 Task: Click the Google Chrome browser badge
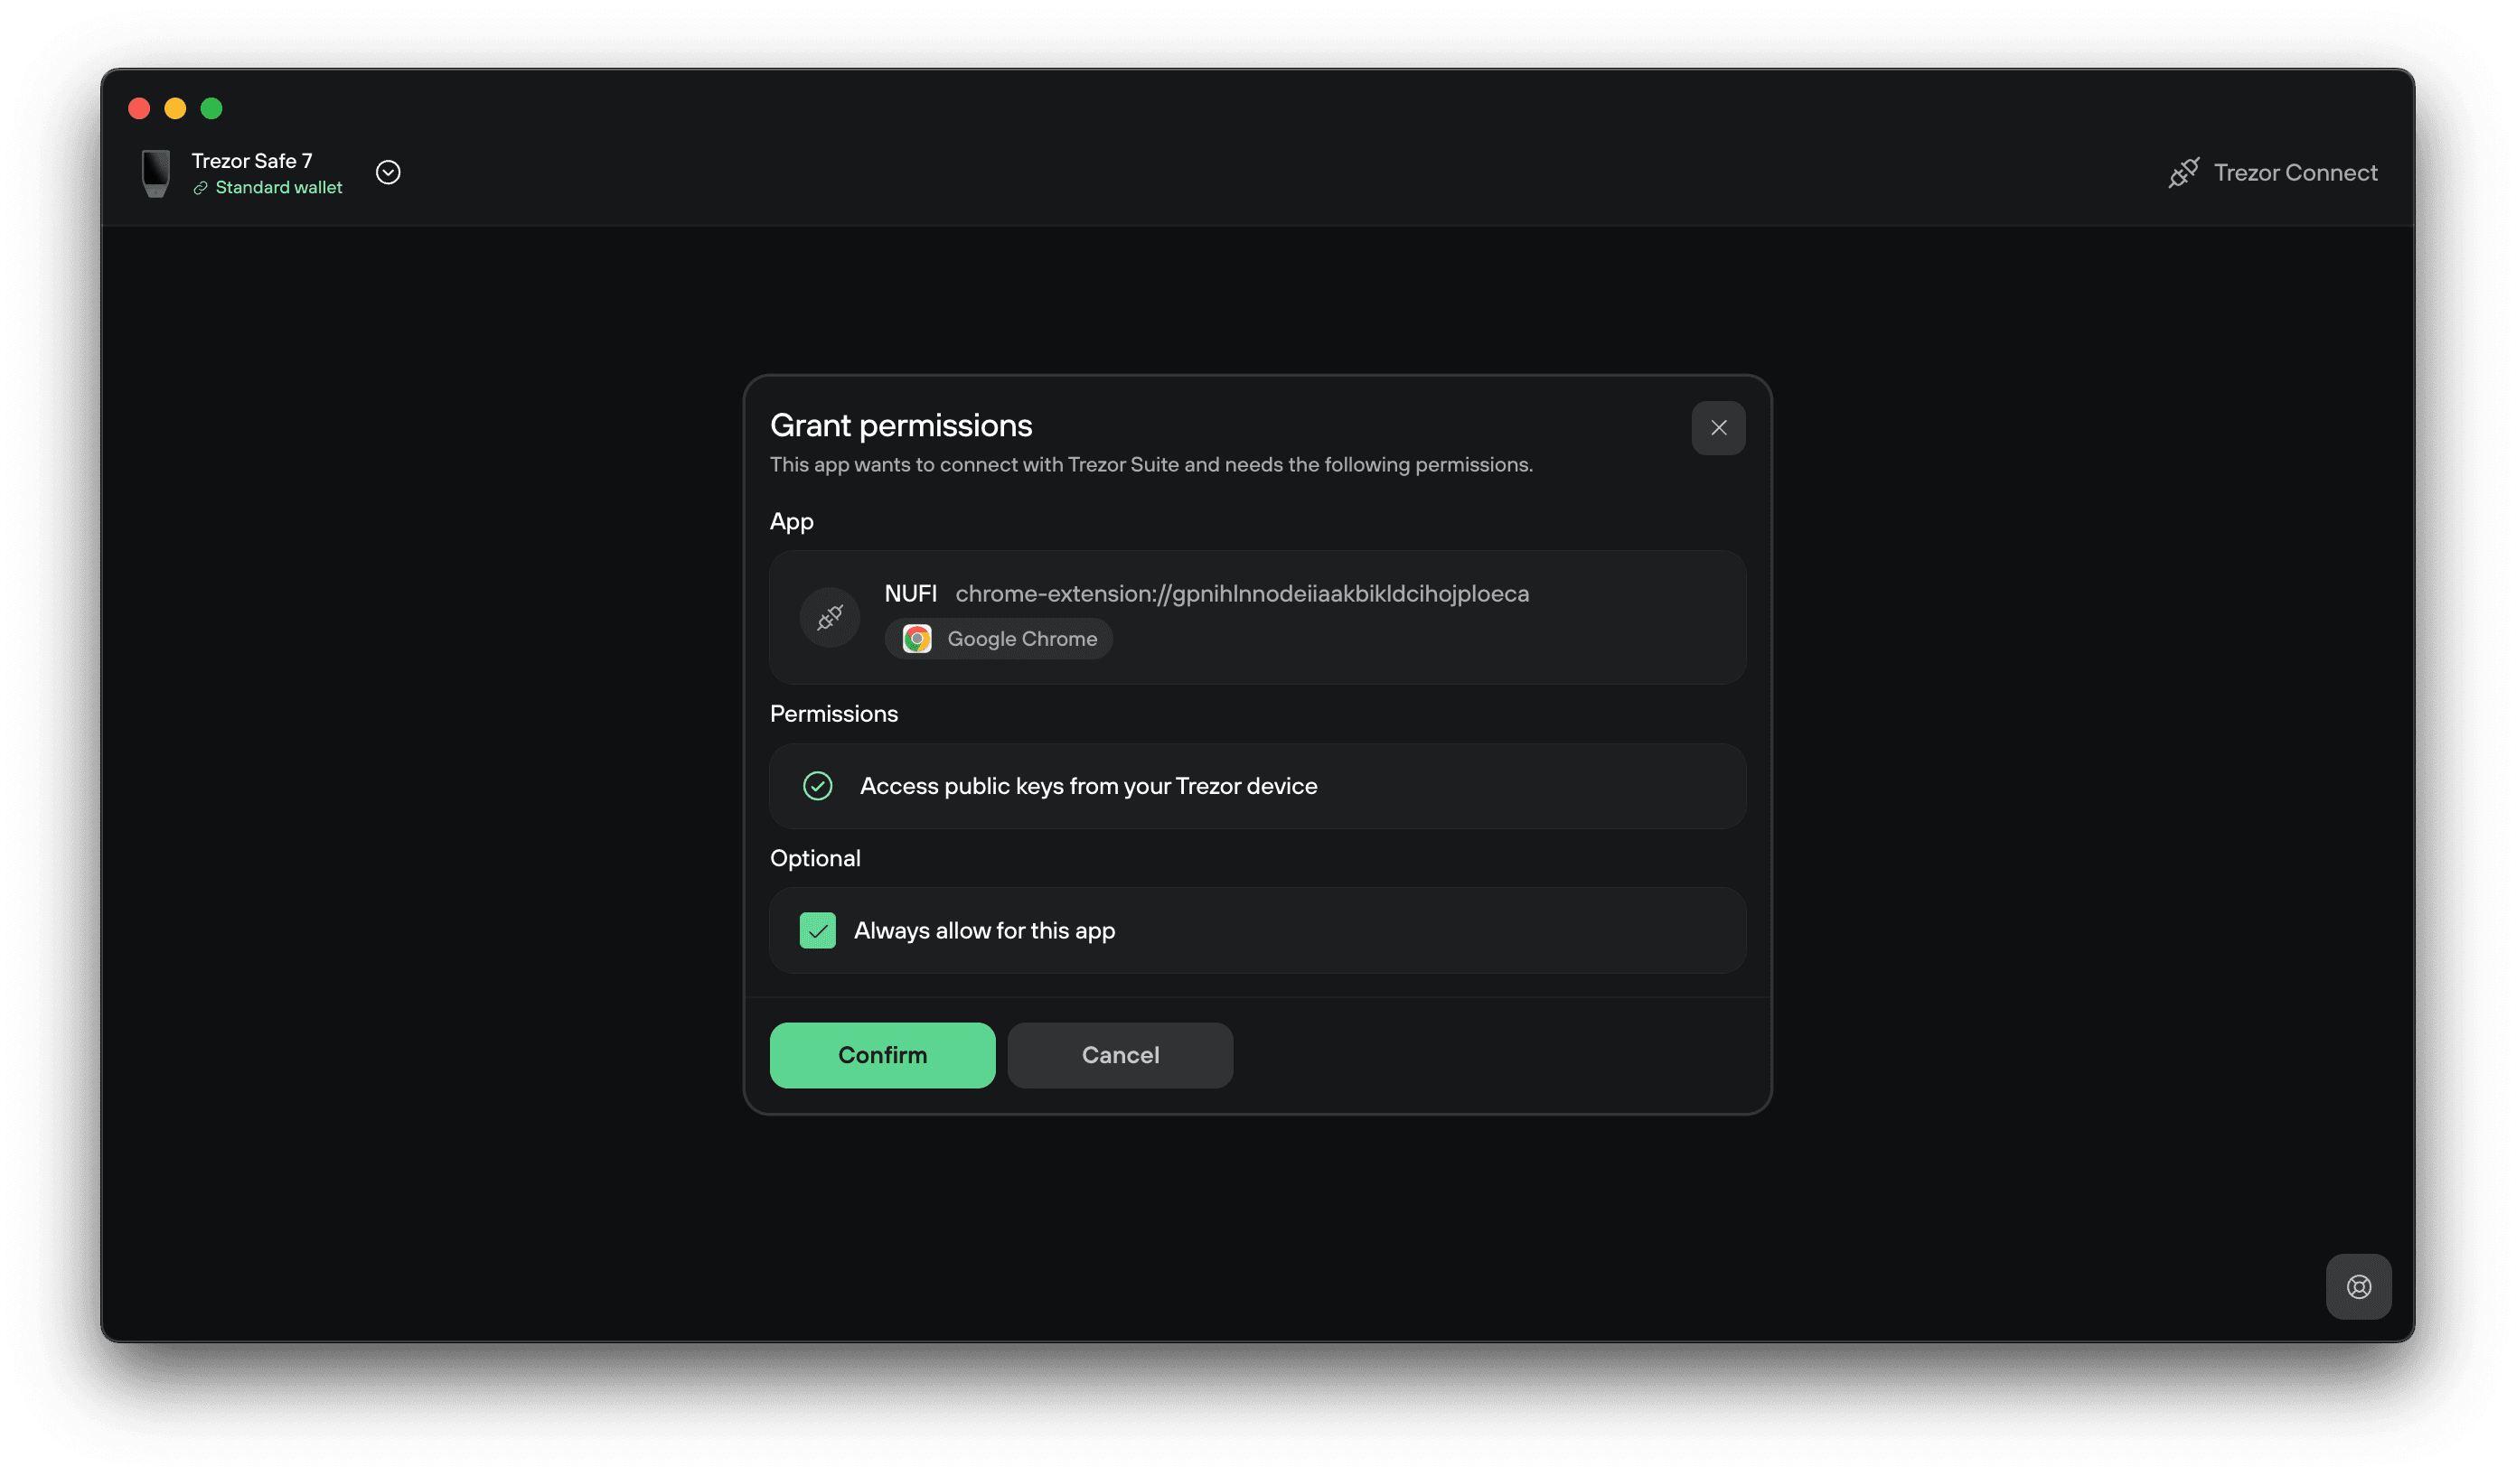(x=999, y=639)
